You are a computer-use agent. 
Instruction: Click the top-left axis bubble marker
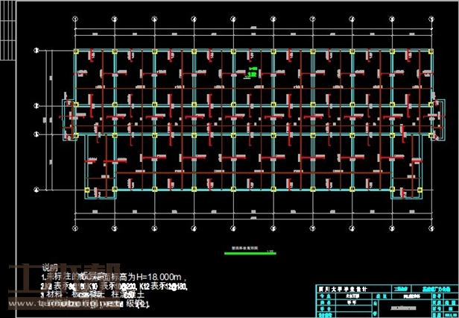tap(36, 51)
